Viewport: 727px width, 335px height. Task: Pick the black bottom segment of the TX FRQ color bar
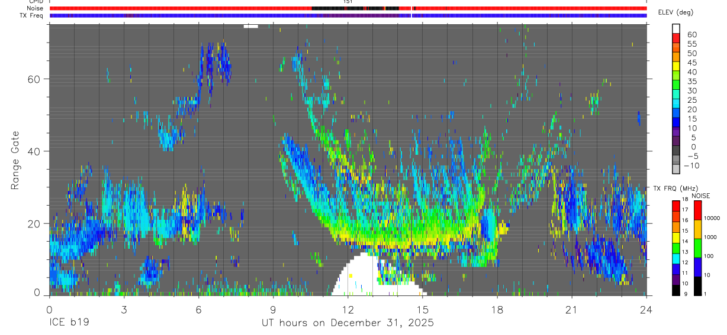[x=676, y=290]
